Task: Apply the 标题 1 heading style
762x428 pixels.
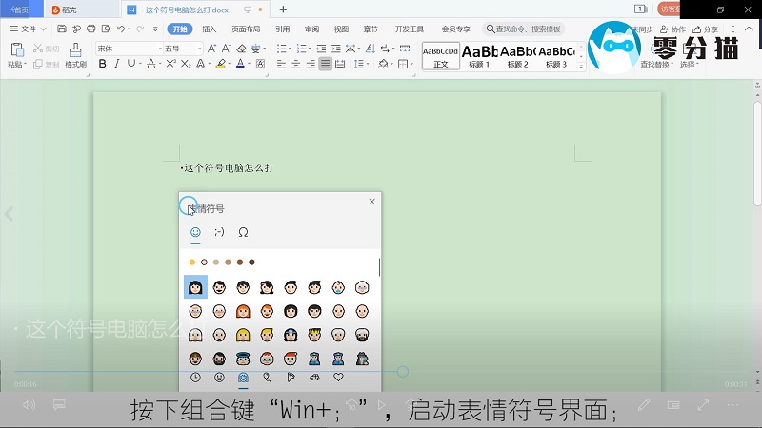Action: [x=479, y=55]
